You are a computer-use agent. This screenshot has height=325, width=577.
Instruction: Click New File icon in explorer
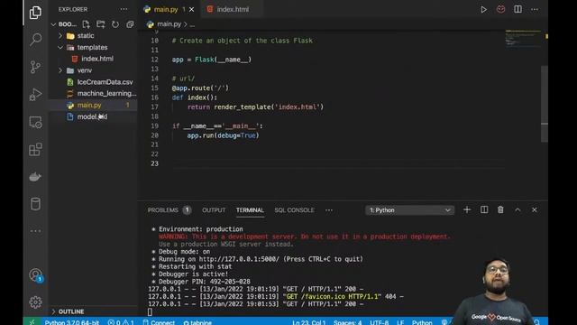tap(87, 24)
